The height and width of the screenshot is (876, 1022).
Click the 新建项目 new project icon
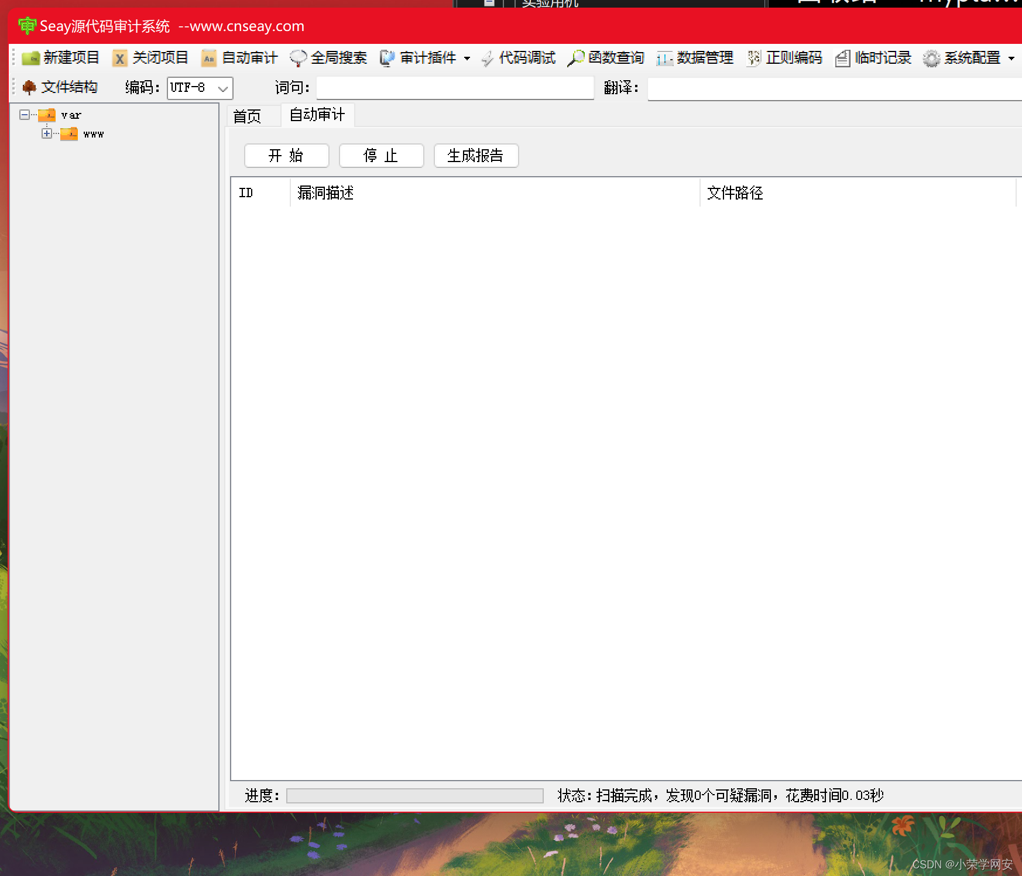coord(30,58)
